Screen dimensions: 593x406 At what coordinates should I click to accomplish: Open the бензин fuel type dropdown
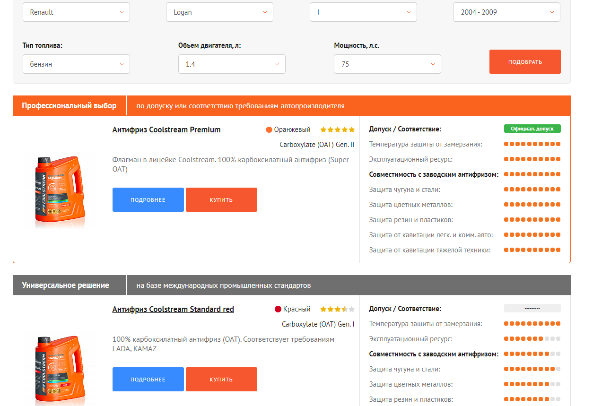click(x=76, y=64)
